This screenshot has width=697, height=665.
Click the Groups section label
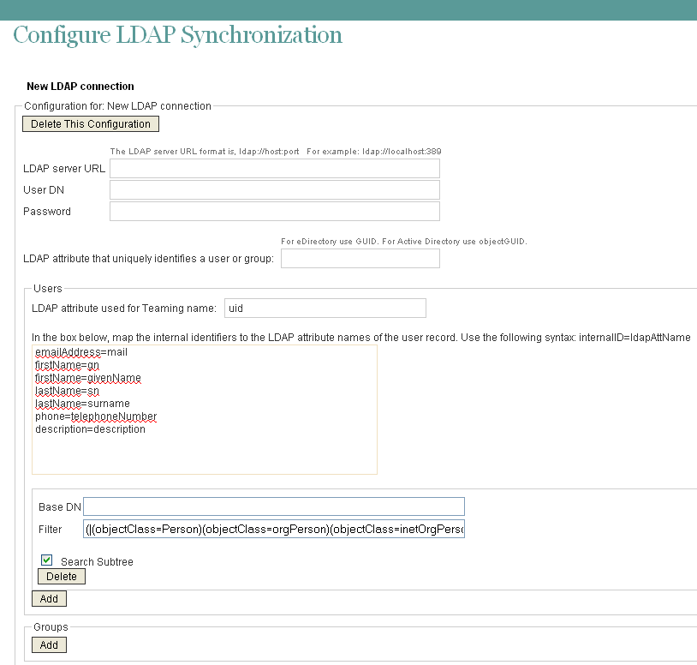(50, 626)
